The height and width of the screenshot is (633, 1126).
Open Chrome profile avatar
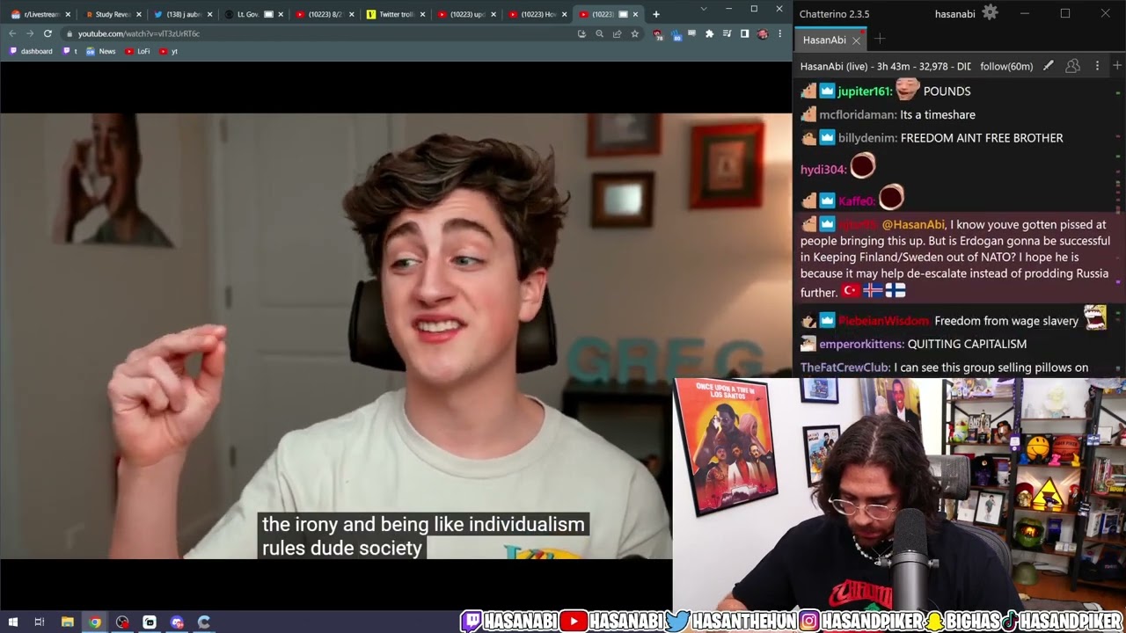(x=762, y=33)
